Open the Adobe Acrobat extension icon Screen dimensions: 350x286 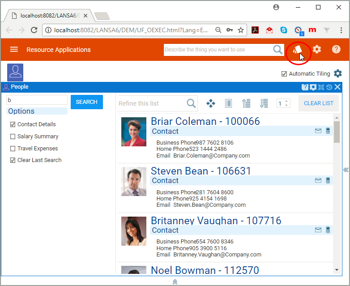tap(255, 30)
